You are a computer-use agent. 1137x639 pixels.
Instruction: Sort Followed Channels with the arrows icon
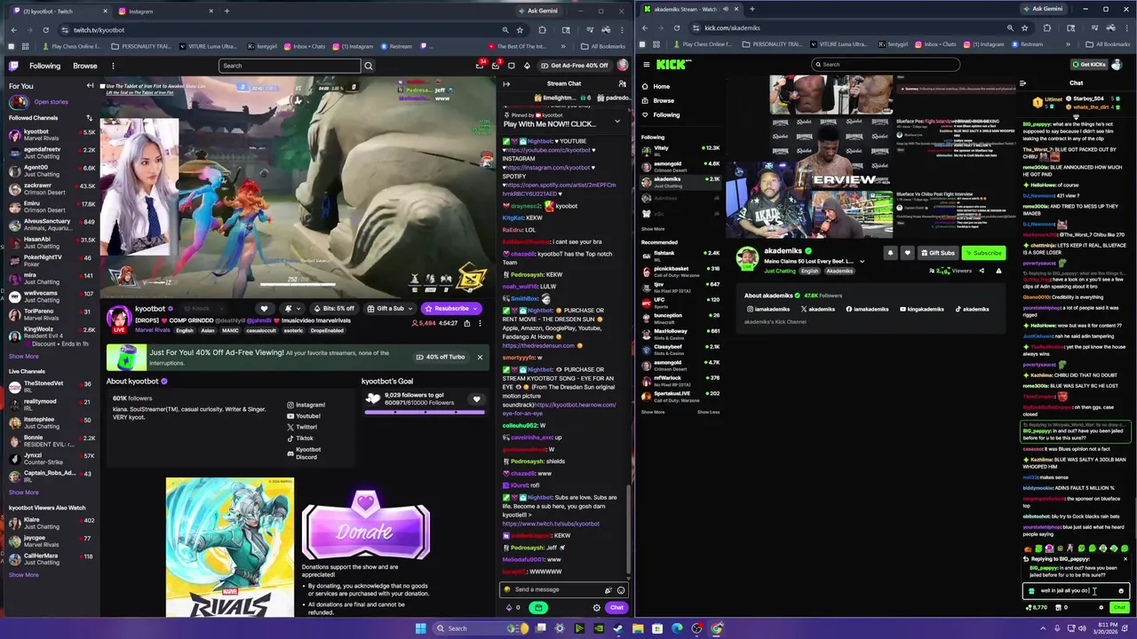(89, 118)
